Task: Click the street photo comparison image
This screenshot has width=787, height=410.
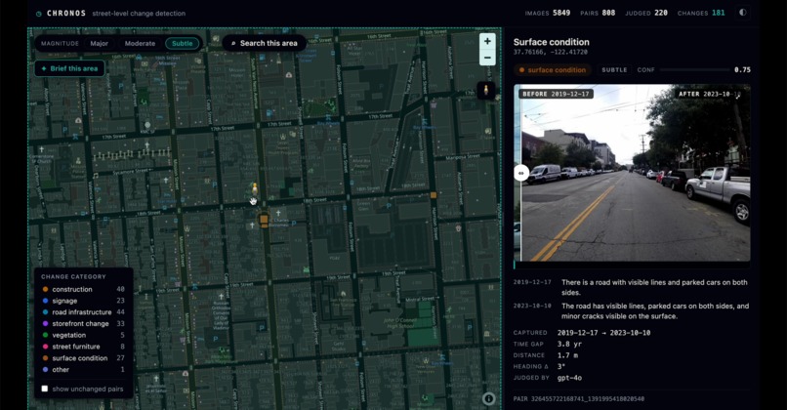Action: [x=632, y=173]
